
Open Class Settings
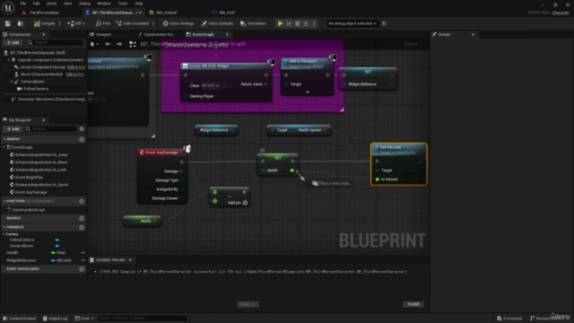pos(178,23)
